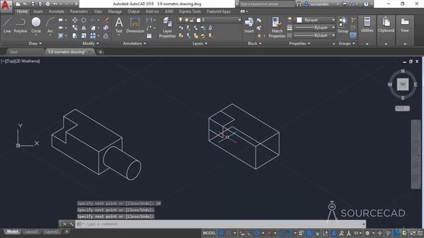Switch to the Insert ribbon tab

pos(38,11)
